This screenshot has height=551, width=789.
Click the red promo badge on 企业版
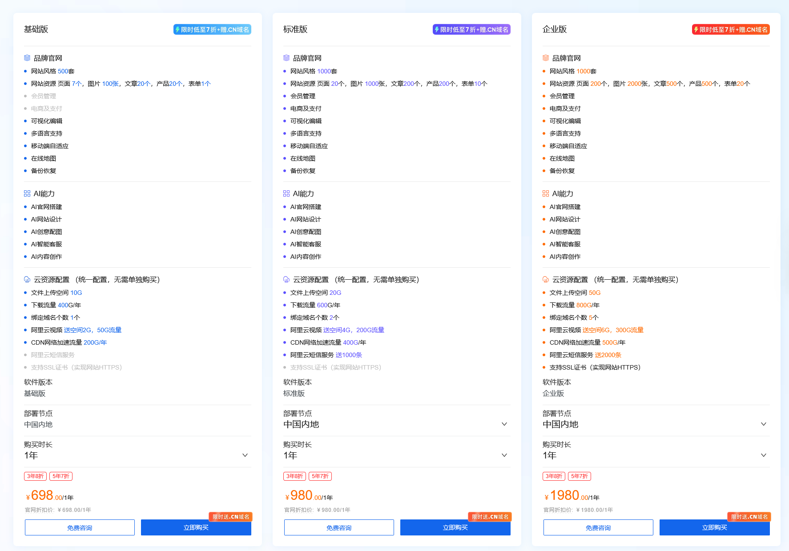(731, 29)
